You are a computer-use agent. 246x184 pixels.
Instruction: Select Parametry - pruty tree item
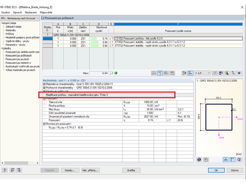(16, 45)
